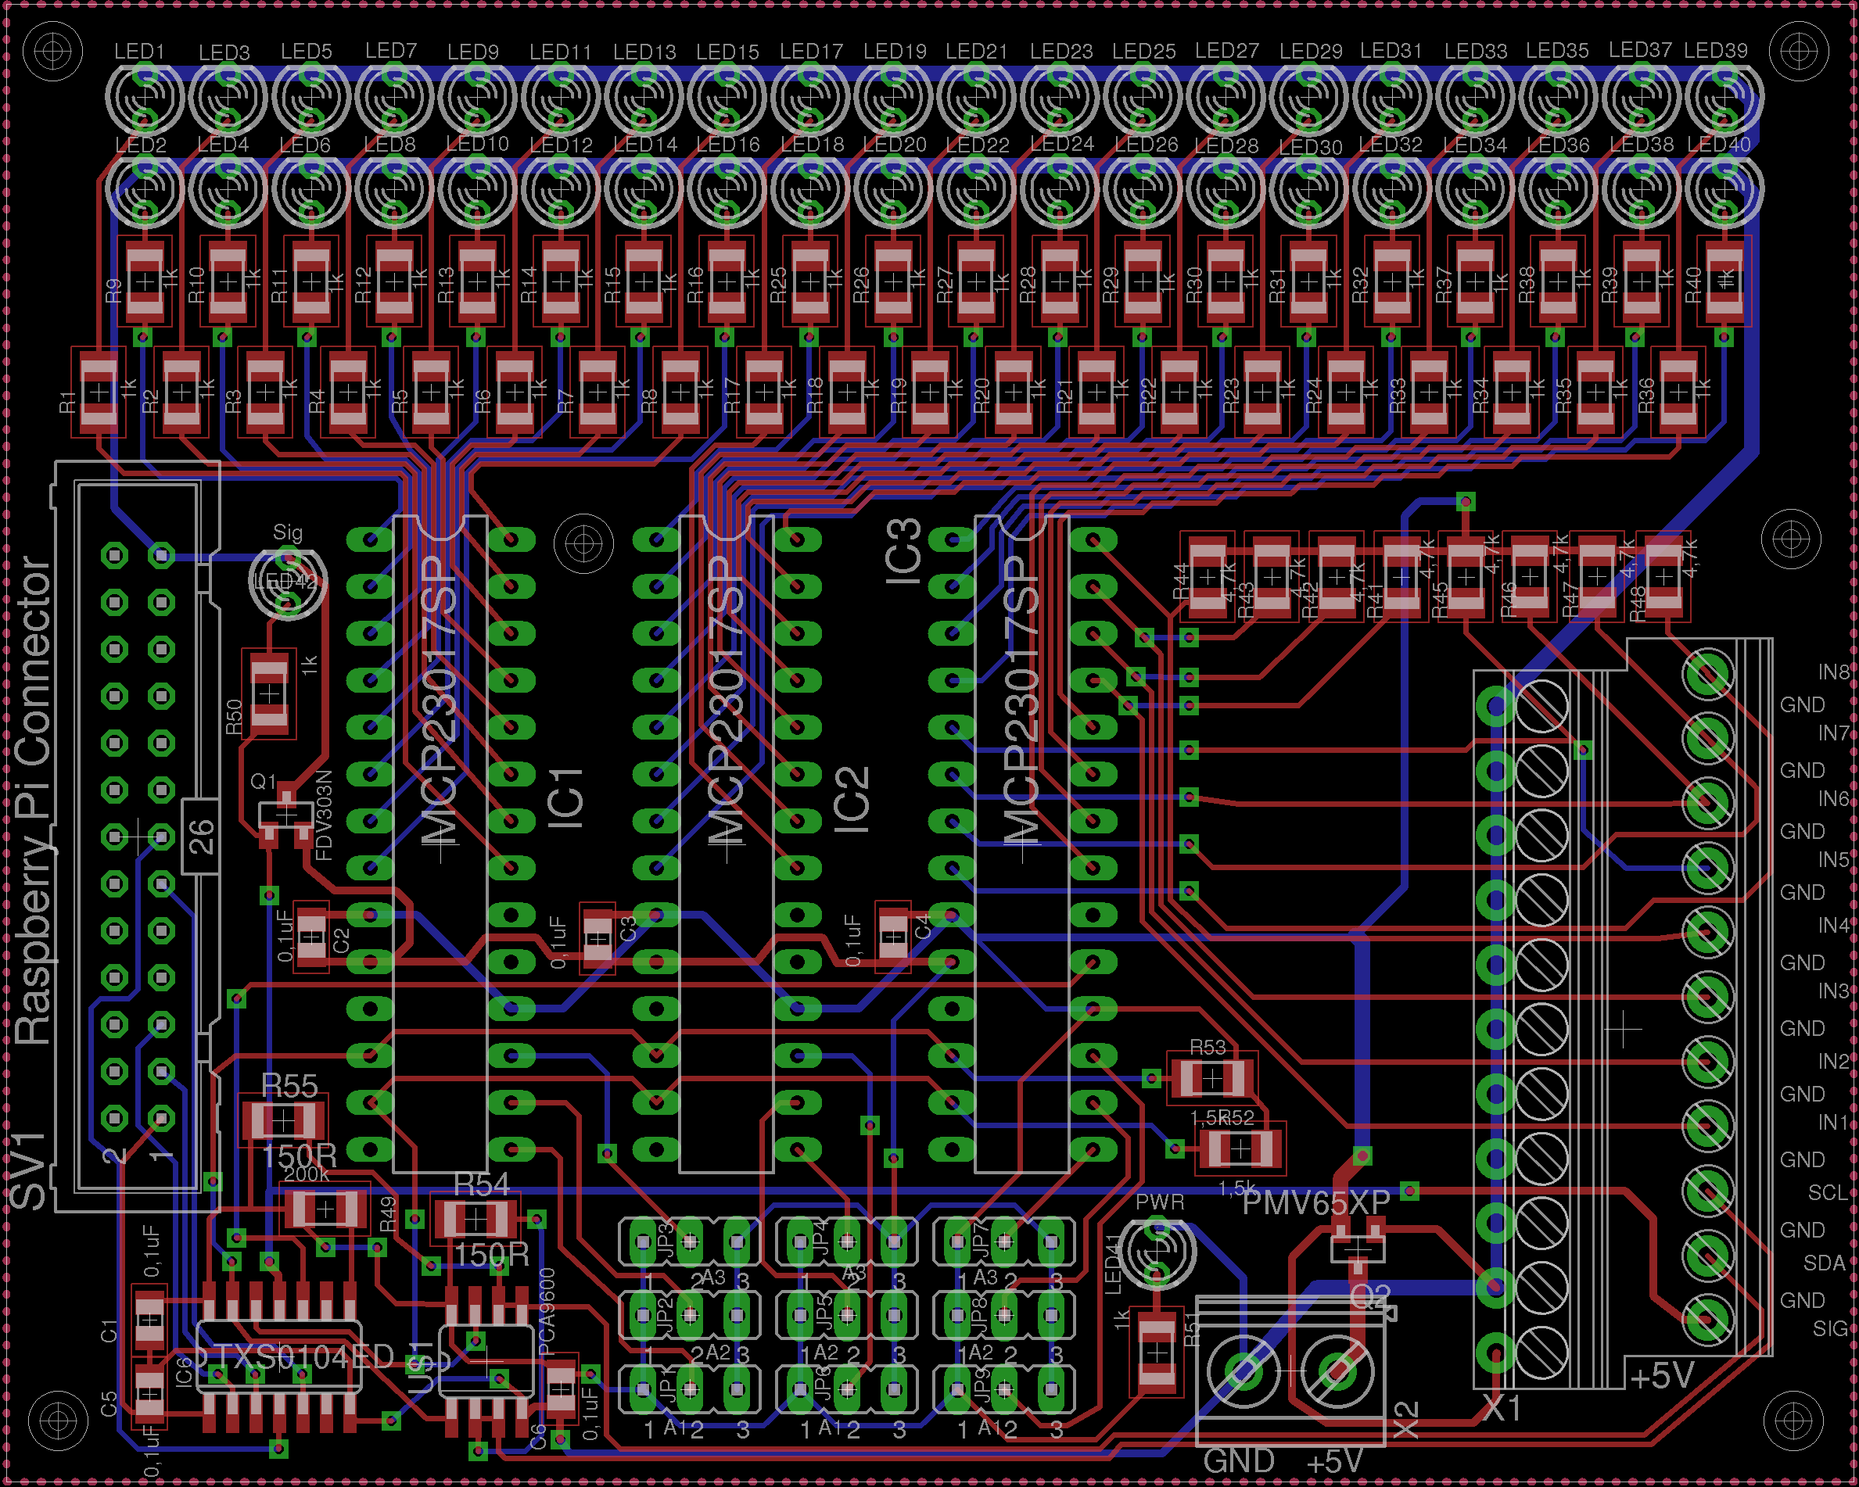
Task: Select the Q2 designator
Action: [1370, 1295]
